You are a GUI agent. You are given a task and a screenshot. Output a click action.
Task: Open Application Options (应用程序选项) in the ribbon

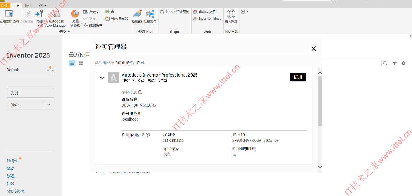tap(9, 17)
